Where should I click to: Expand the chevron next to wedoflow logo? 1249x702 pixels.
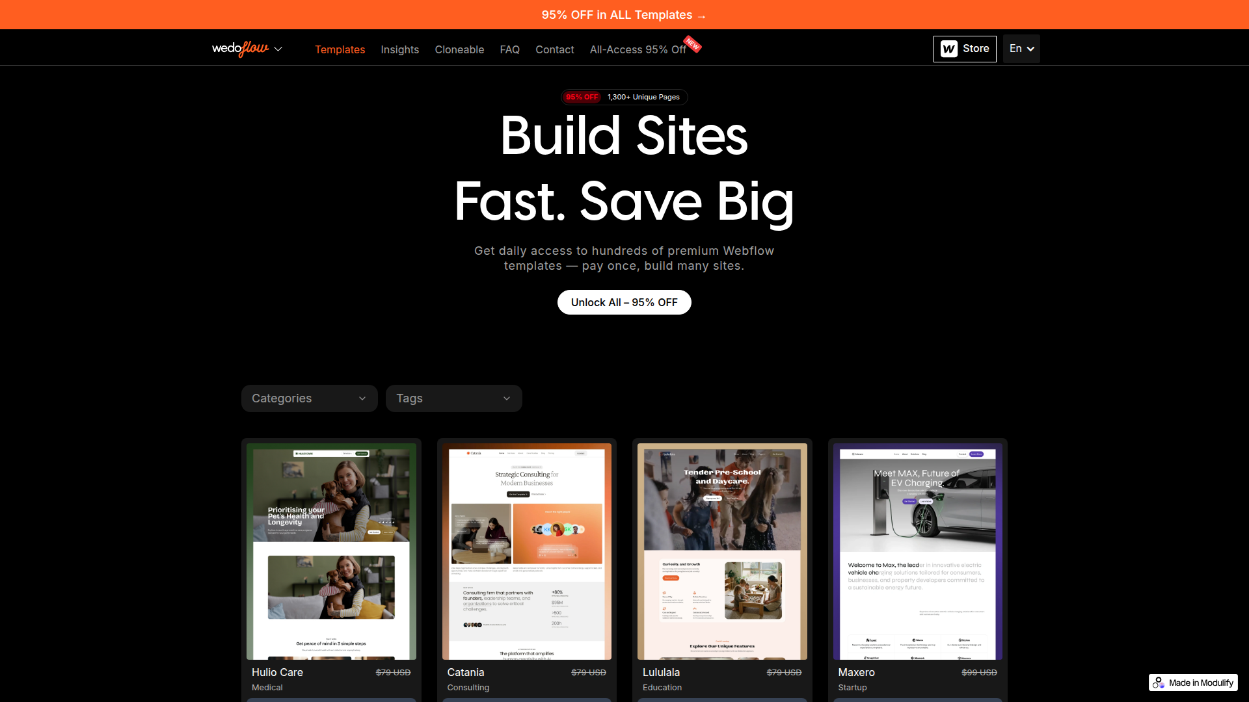[x=278, y=49]
